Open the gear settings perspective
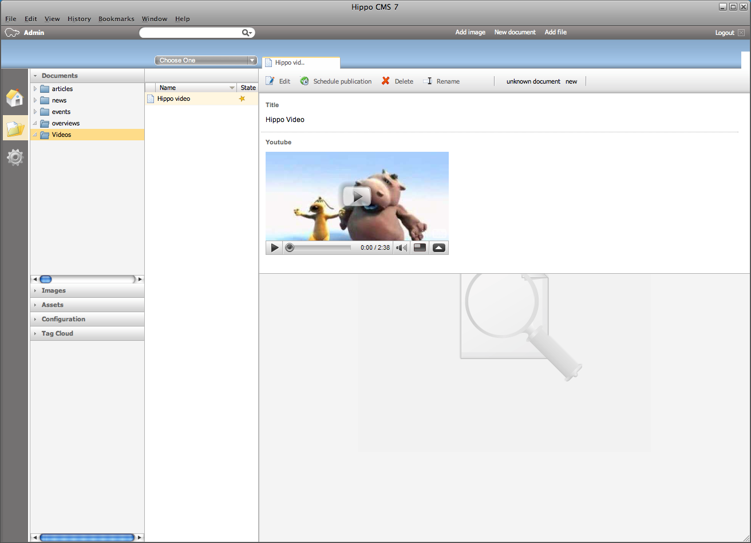This screenshot has height=543, width=751. click(15, 157)
